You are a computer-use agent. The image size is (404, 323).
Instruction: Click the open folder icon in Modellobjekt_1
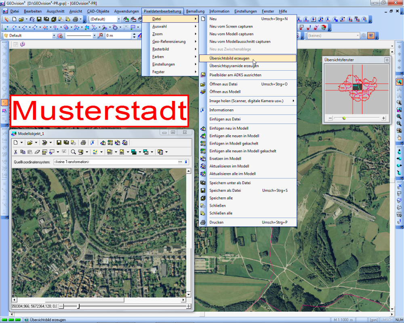(x=30, y=143)
